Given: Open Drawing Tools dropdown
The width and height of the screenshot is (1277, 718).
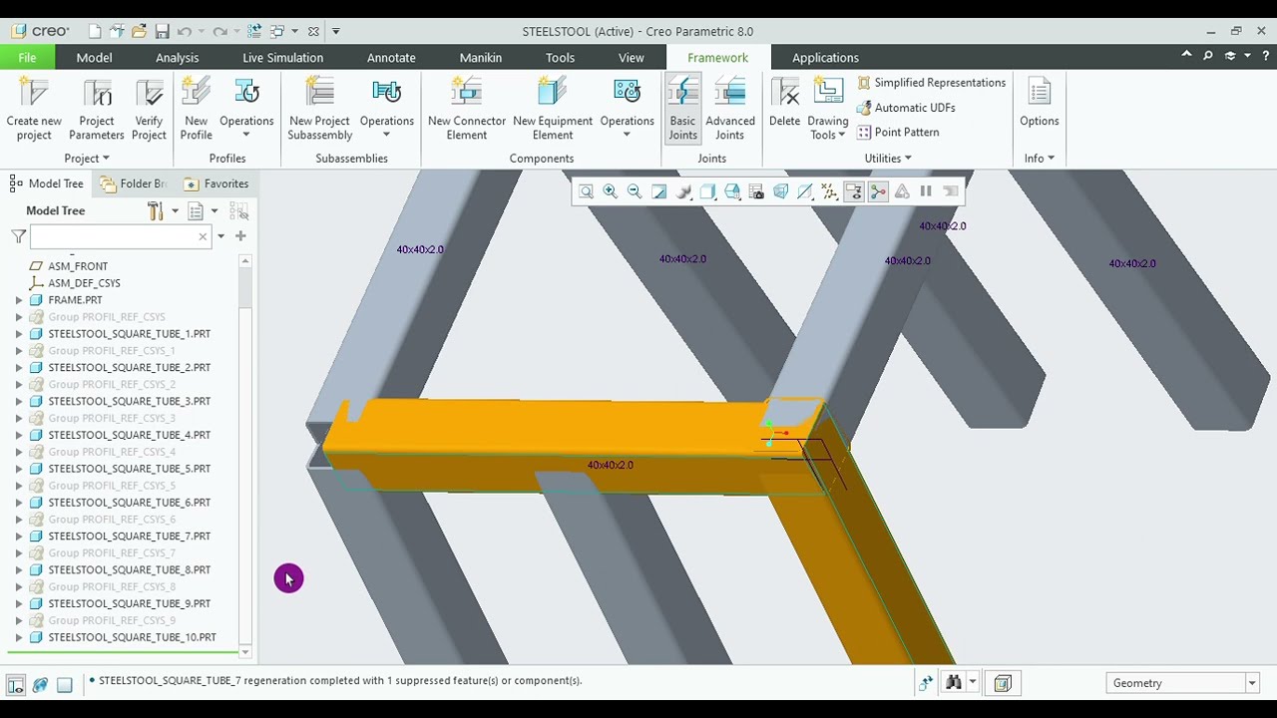Looking at the screenshot, I should [828, 110].
